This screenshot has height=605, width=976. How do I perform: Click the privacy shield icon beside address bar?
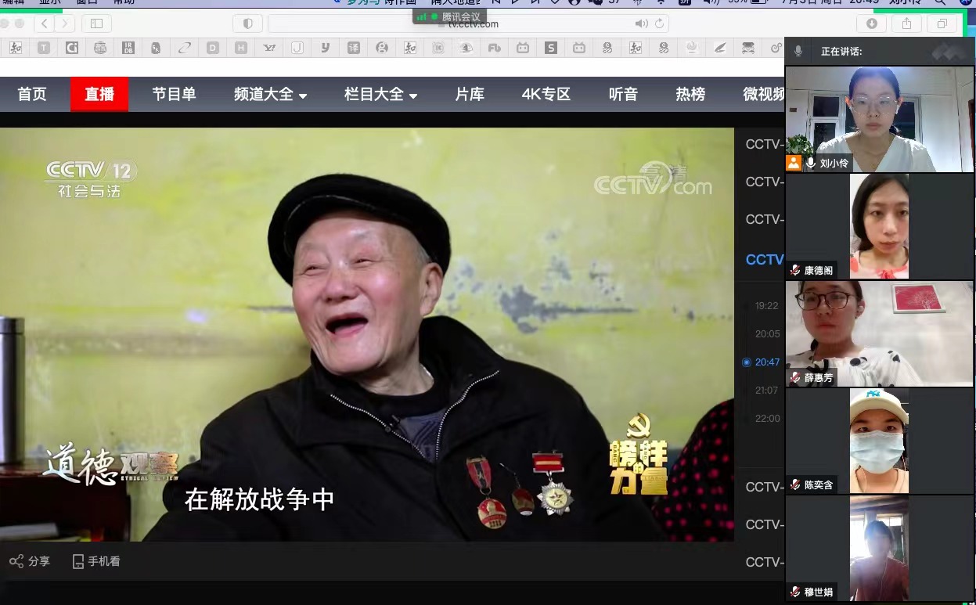tap(248, 23)
